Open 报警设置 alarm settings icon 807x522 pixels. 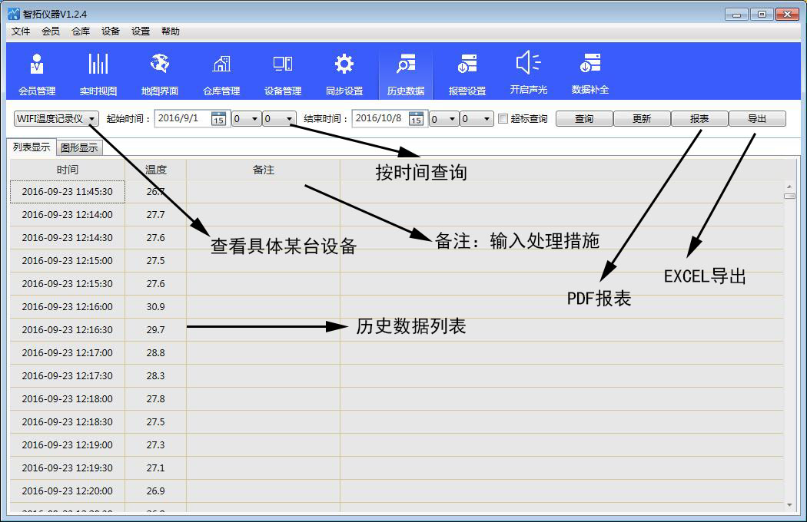pyautogui.click(x=467, y=72)
